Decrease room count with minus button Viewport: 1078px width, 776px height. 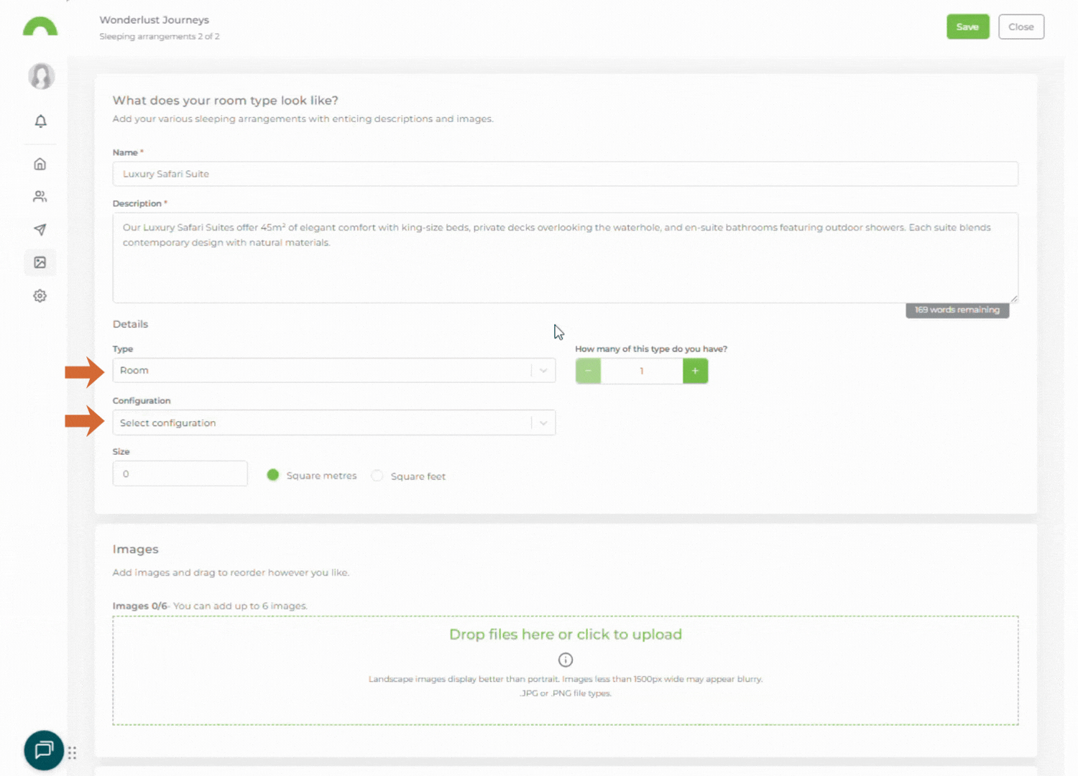pos(588,371)
